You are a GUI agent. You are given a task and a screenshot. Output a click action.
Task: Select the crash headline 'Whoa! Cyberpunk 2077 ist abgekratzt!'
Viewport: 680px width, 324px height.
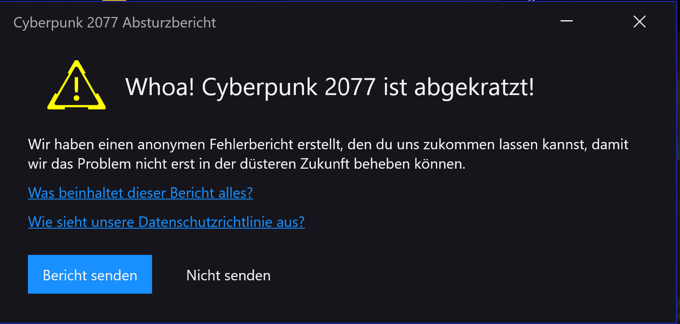point(330,87)
